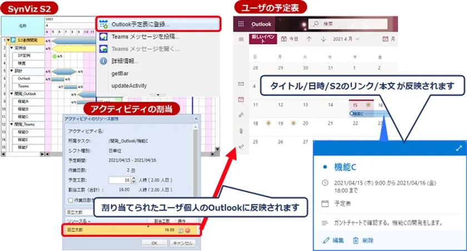
Task: Select the 設計 summary bar in Gantt
Action: pos(64,71)
